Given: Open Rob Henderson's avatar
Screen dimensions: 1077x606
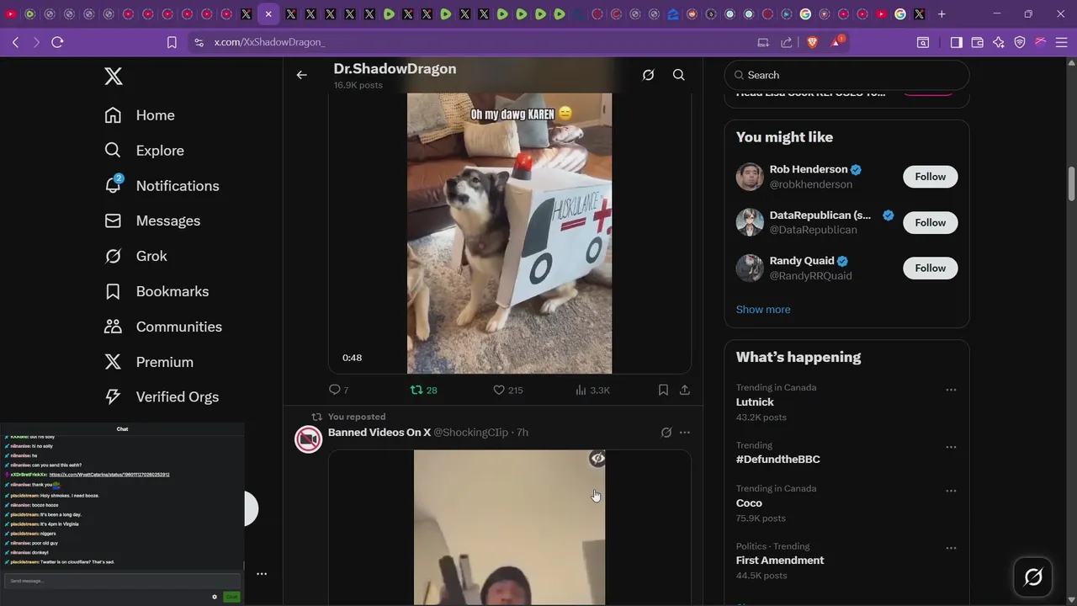Looking at the screenshot, I should point(750,177).
